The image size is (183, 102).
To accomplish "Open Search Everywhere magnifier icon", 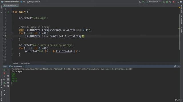I will (x=178, y=2).
